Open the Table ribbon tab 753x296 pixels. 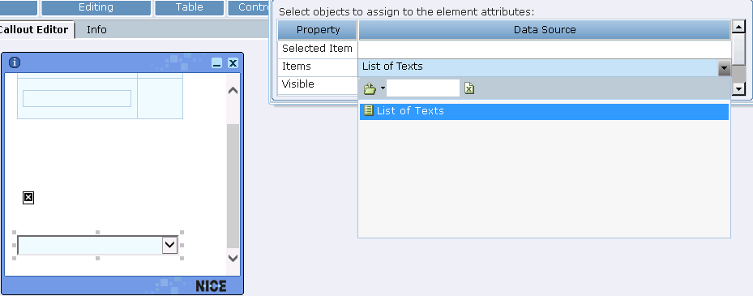pos(189,7)
